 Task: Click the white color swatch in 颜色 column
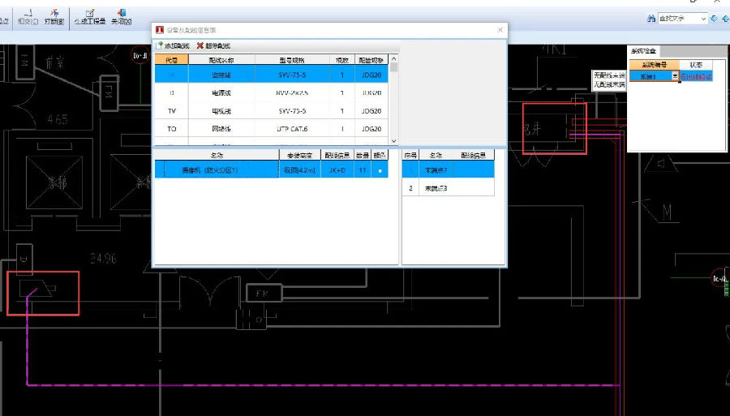pyautogui.click(x=379, y=170)
